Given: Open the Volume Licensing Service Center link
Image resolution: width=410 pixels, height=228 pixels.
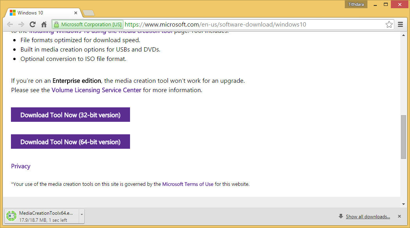Looking at the screenshot, I should pyautogui.click(x=96, y=90).
